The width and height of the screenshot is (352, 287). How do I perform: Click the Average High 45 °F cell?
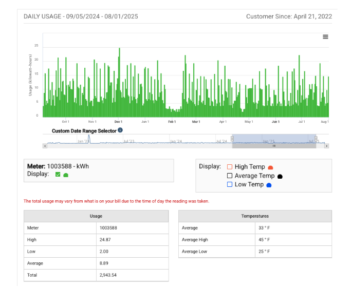(x=293, y=240)
